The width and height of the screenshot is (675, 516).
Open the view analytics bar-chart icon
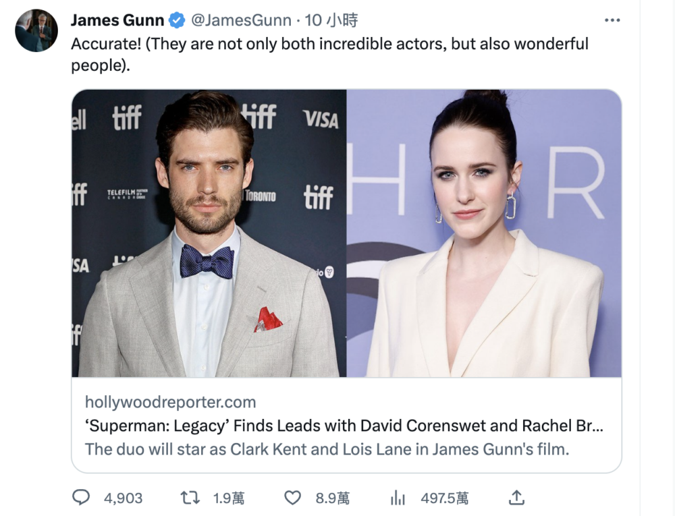(398, 498)
